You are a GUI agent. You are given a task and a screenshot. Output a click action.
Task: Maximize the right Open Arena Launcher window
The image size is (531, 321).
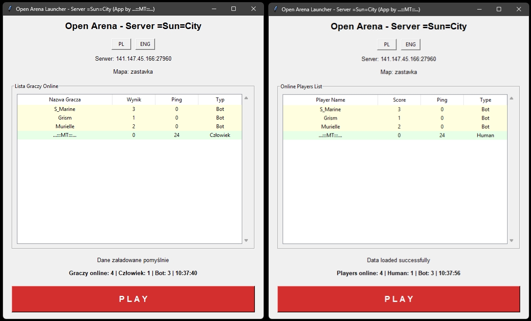click(499, 9)
